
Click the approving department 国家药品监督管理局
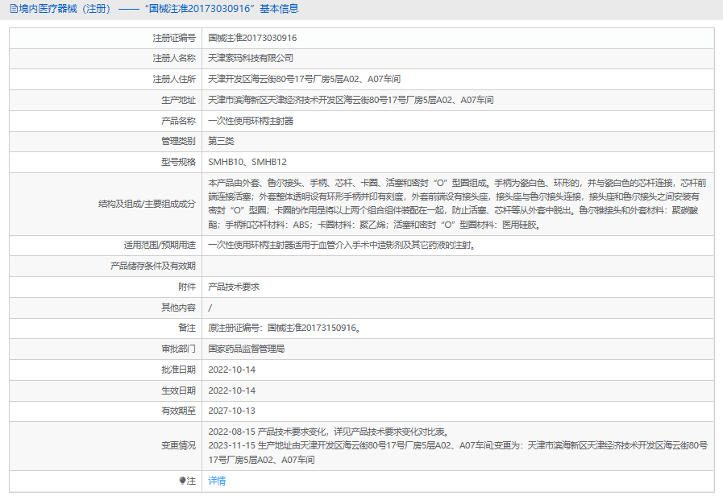(246, 349)
